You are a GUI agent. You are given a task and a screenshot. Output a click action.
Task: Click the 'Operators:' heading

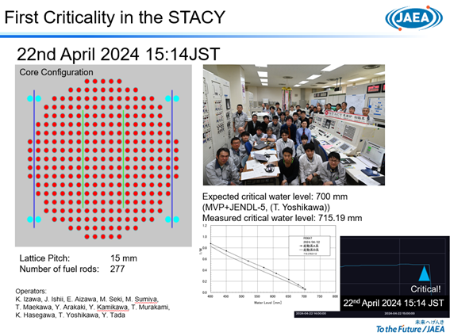pyautogui.click(x=31, y=291)
